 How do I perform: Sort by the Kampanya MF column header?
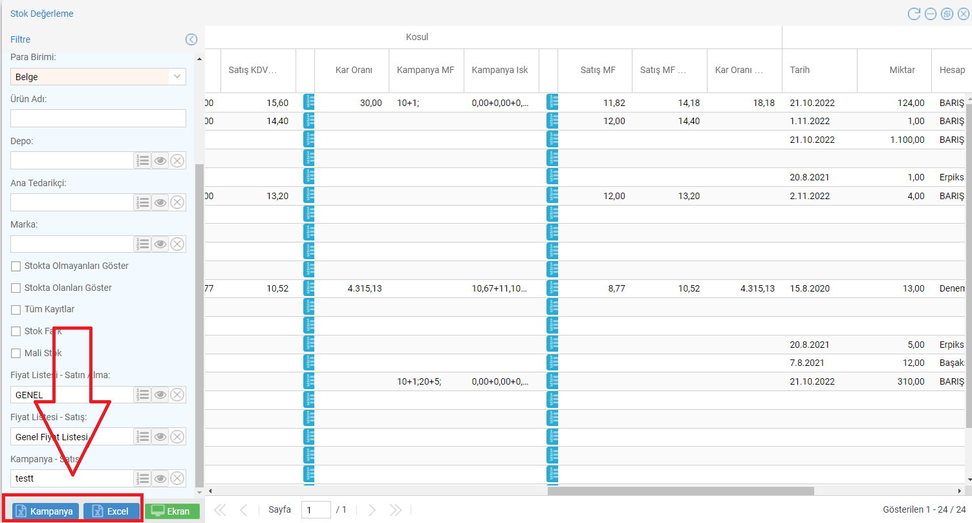point(427,70)
